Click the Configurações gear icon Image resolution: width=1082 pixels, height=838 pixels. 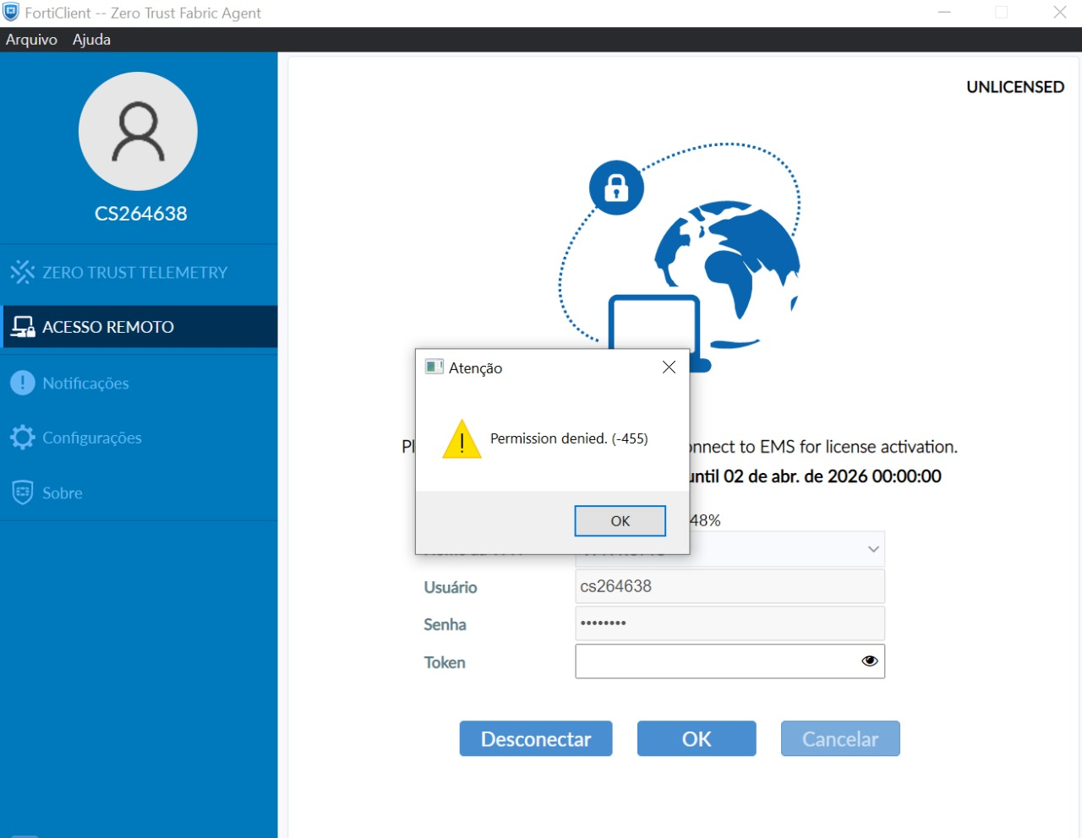click(x=22, y=438)
